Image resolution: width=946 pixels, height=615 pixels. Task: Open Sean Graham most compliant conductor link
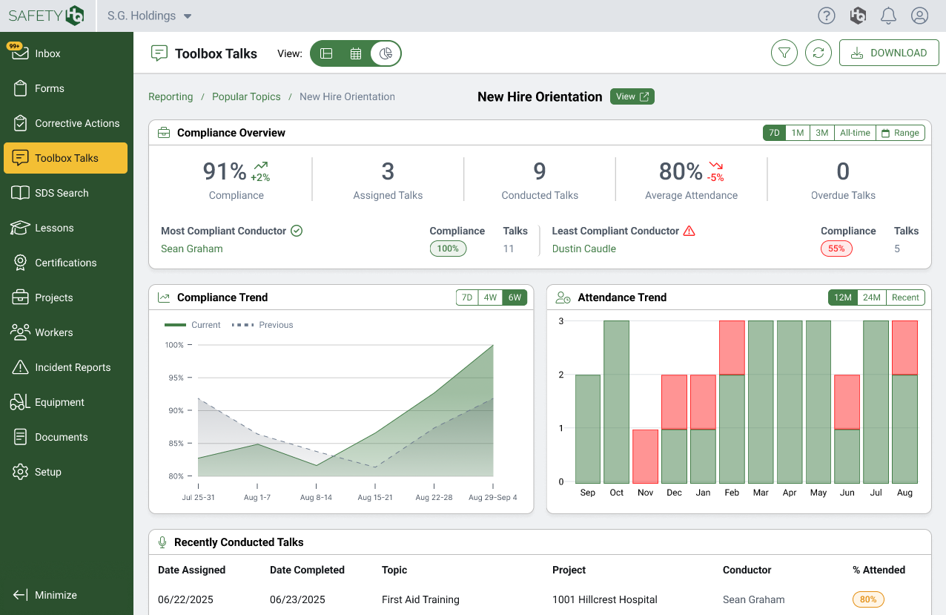(192, 249)
